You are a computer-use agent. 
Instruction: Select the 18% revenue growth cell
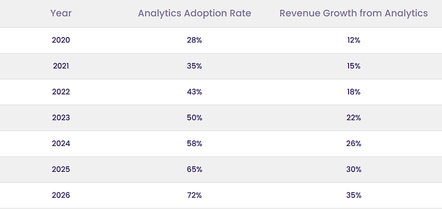[354, 92]
